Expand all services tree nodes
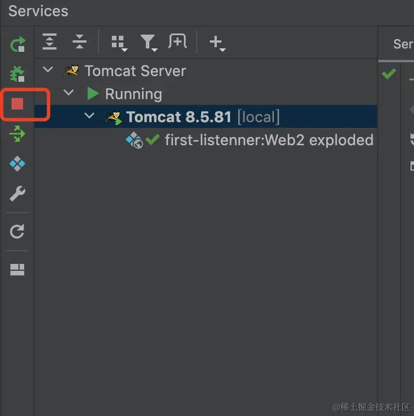This screenshot has height=416, width=414. (x=50, y=41)
